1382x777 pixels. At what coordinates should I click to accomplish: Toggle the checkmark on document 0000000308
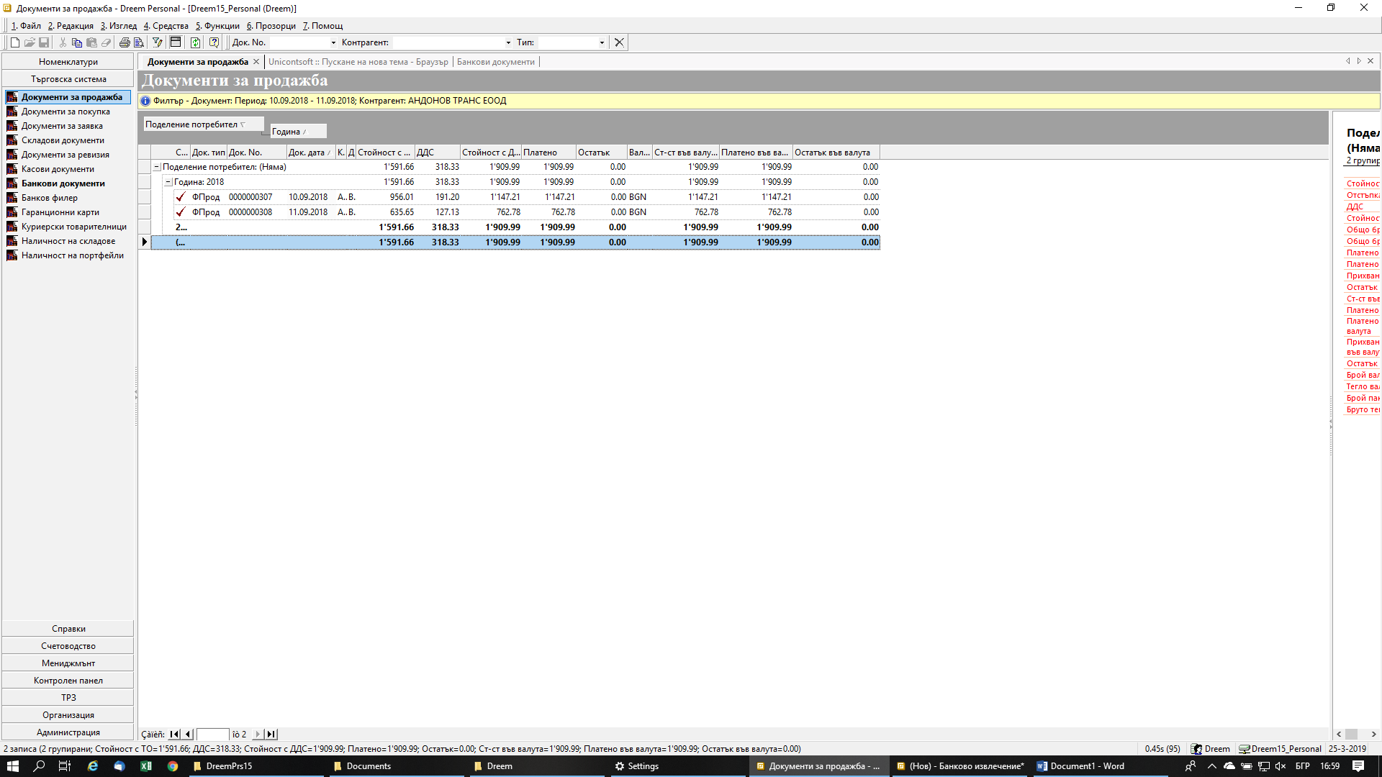[x=181, y=212]
